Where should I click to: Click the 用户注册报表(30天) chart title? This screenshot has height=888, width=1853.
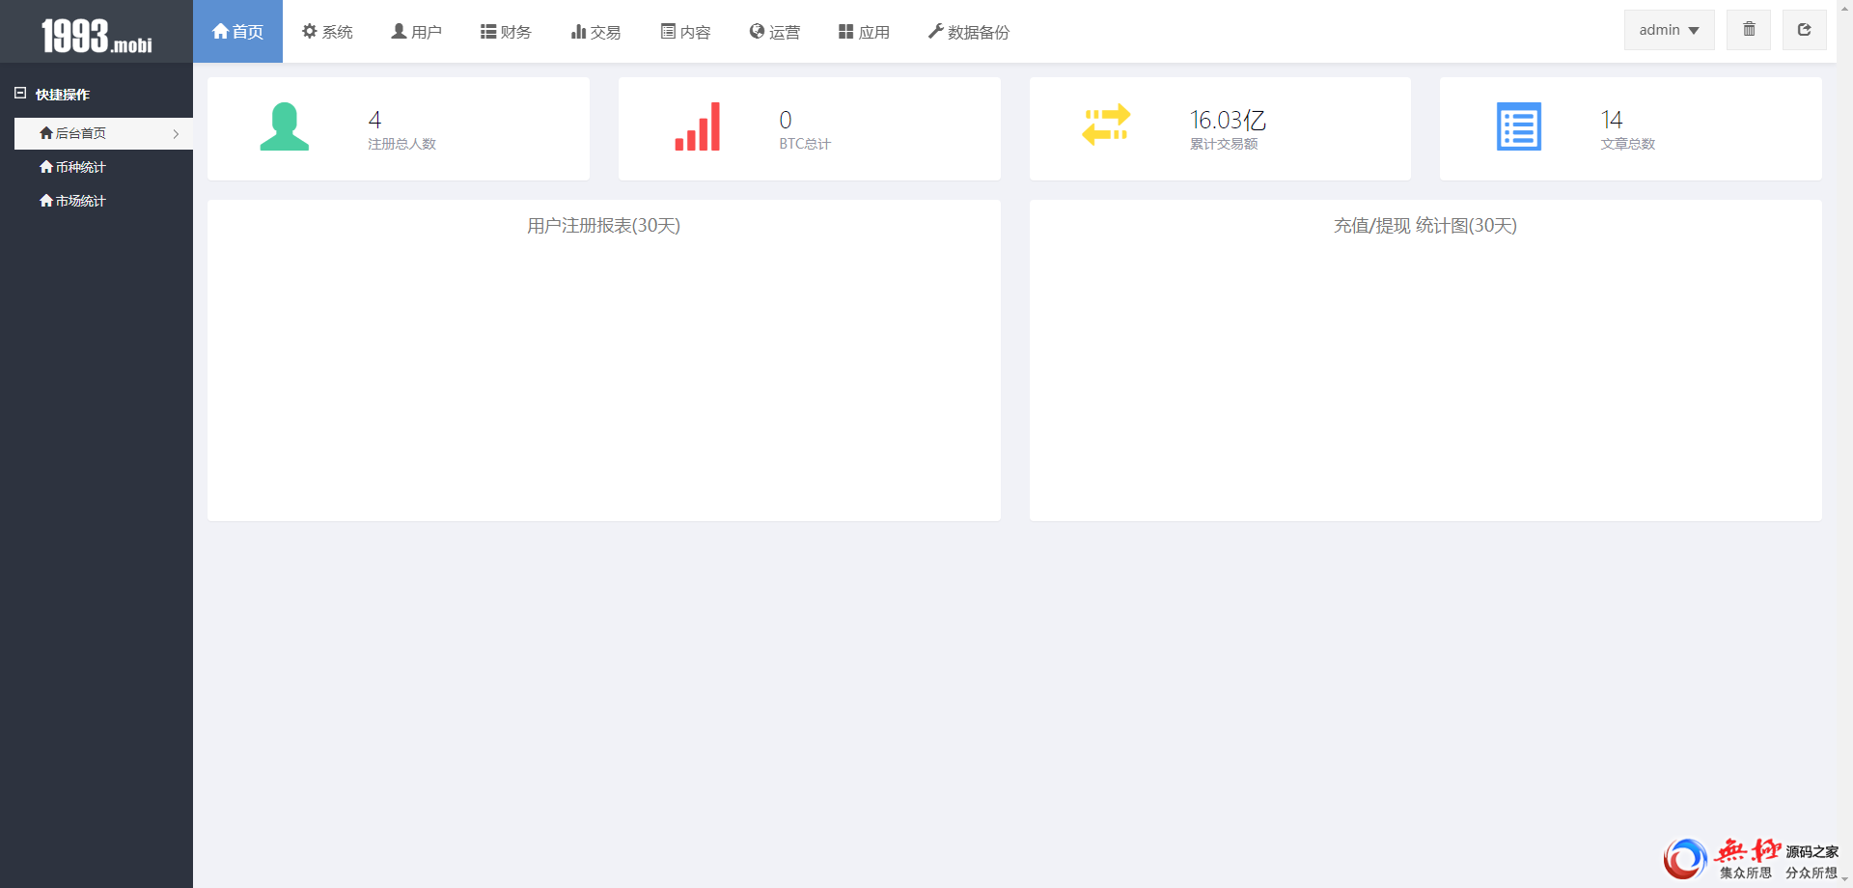point(603,225)
